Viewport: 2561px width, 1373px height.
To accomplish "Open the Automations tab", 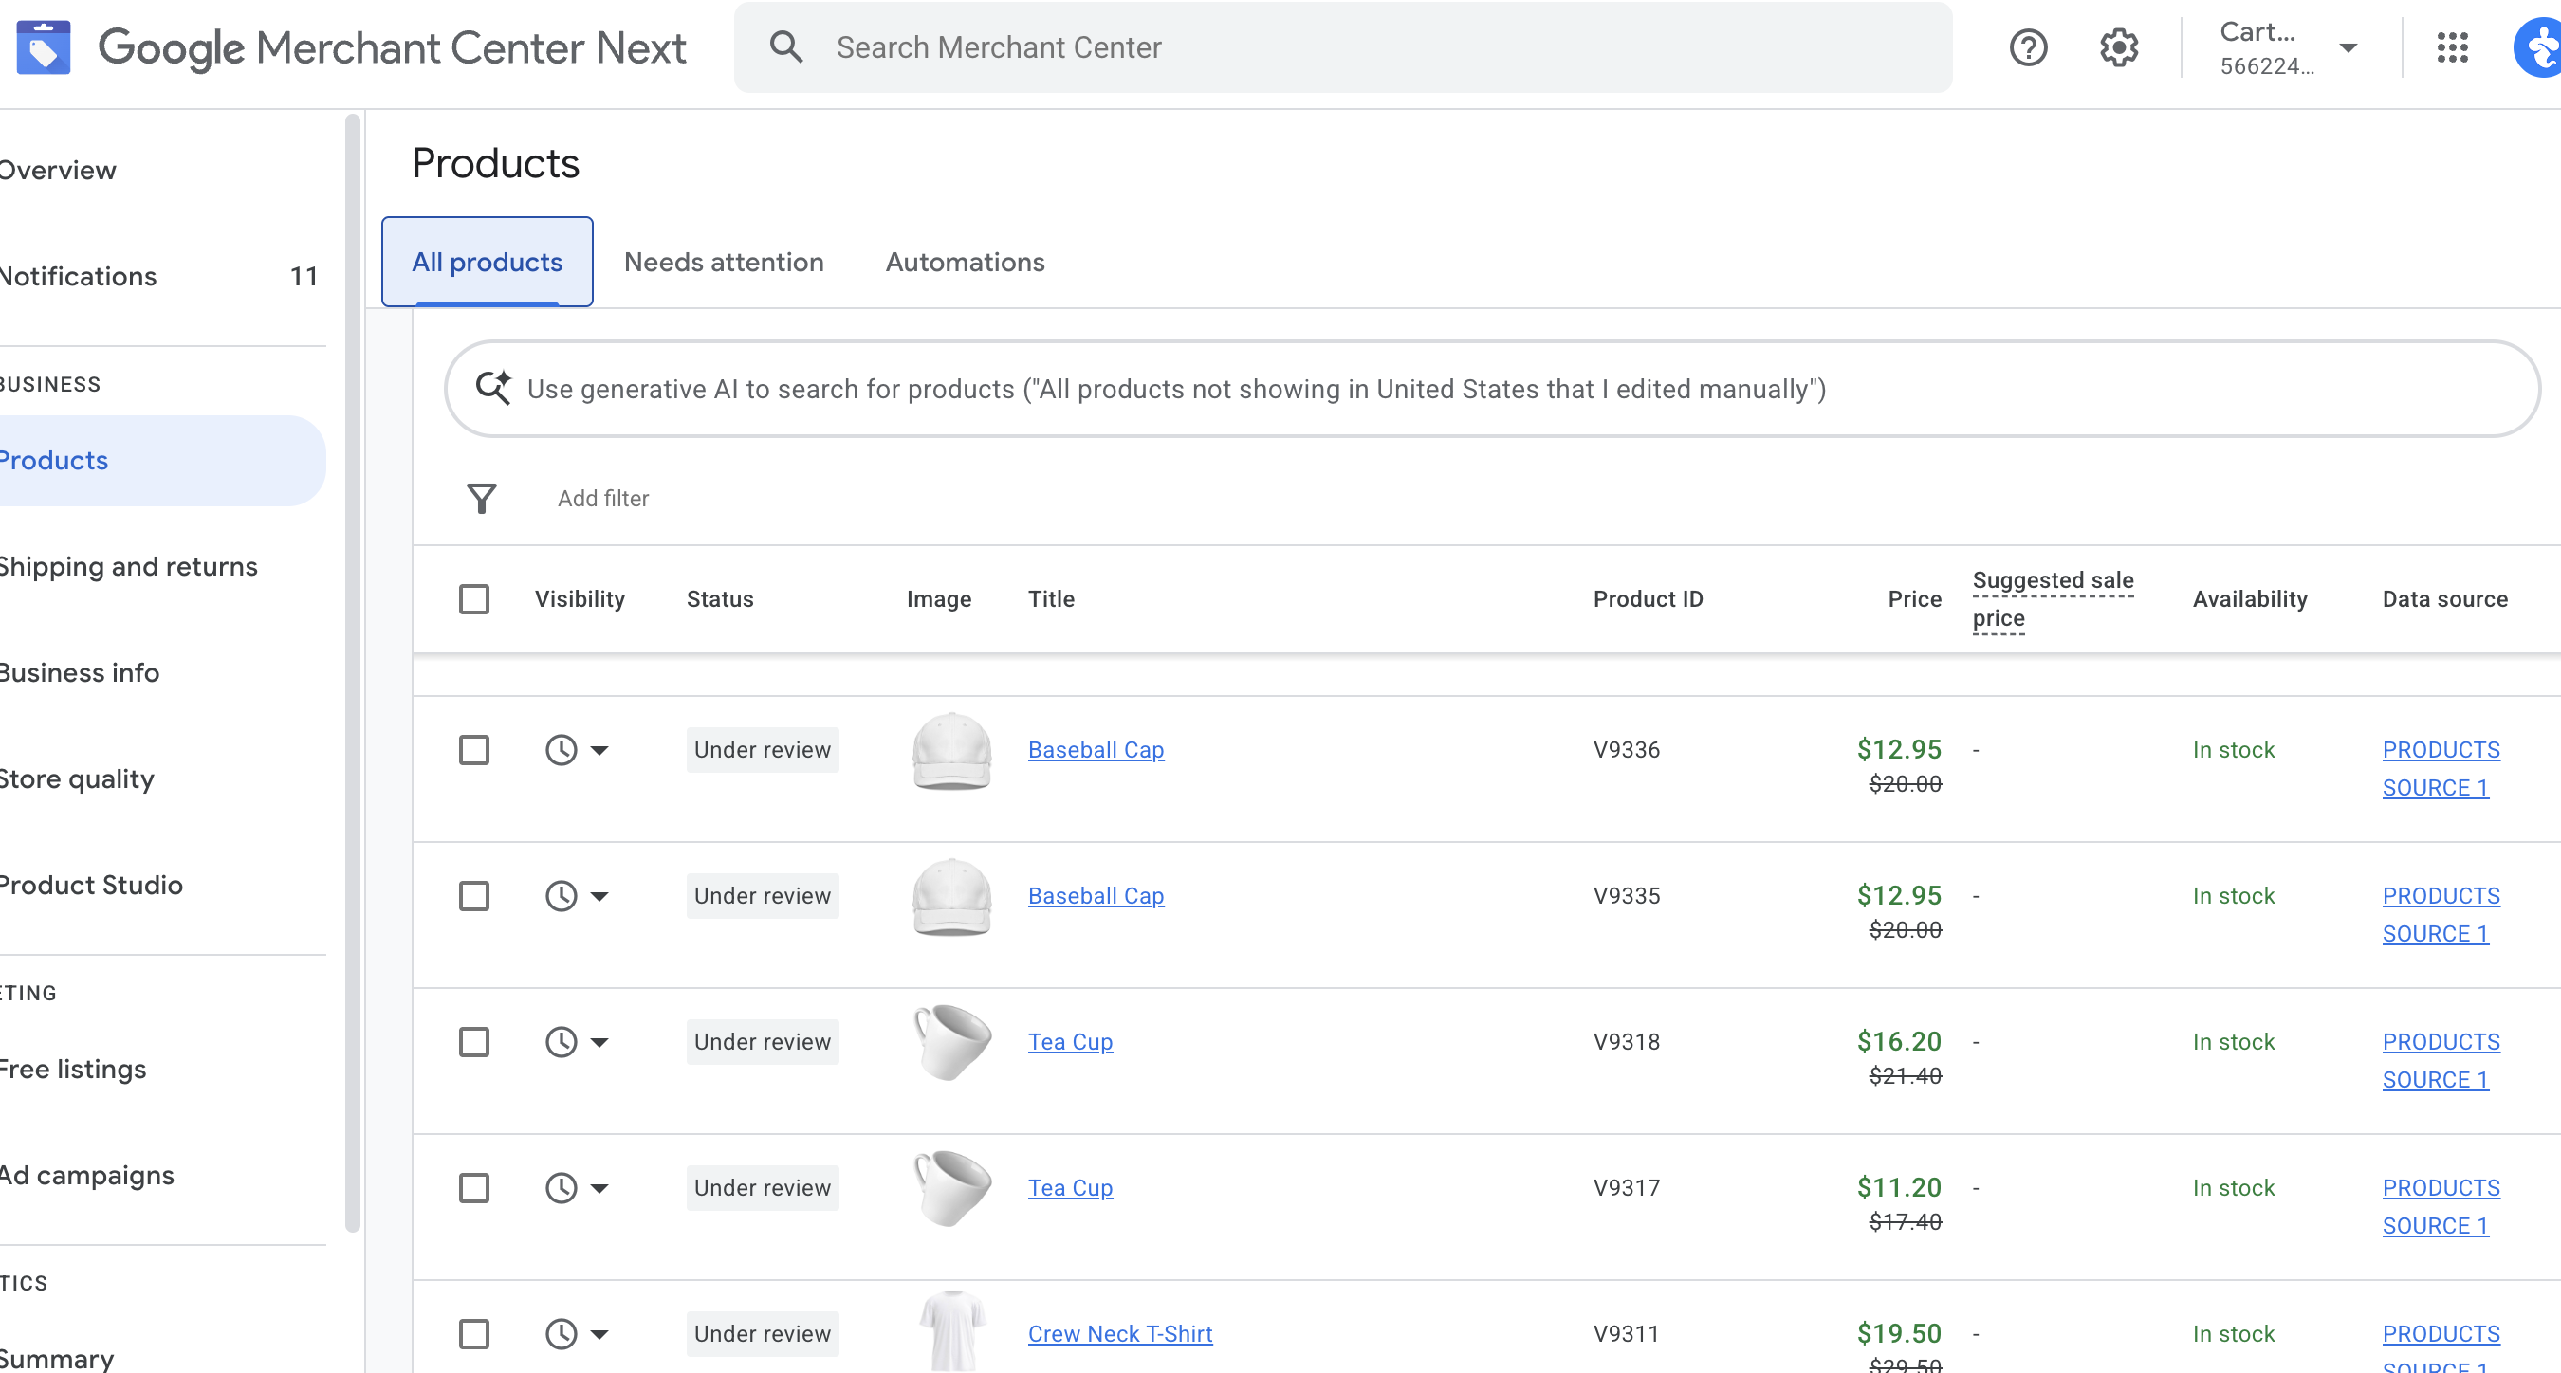I will pyautogui.click(x=965, y=262).
